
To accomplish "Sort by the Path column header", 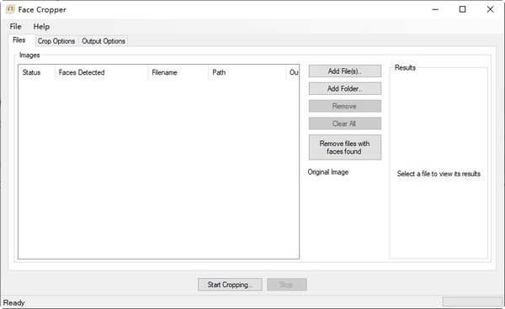I will coord(247,72).
